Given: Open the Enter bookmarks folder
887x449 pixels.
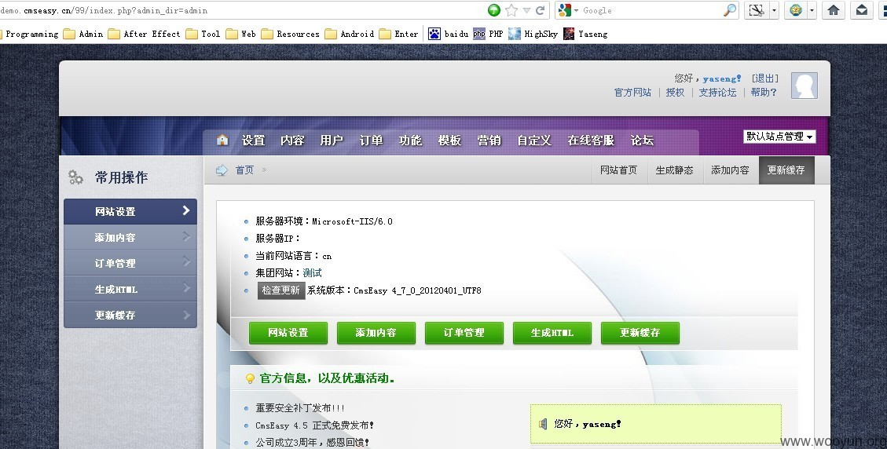Looking at the screenshot, I should (399, 34).
